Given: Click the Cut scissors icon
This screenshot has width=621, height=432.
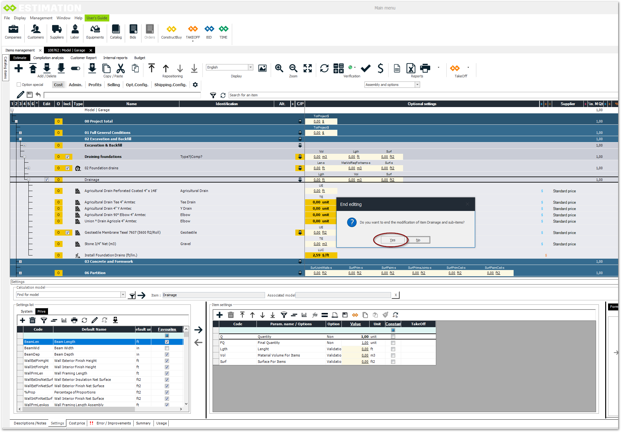Looking at the screenshot, I should pos(120,68).
